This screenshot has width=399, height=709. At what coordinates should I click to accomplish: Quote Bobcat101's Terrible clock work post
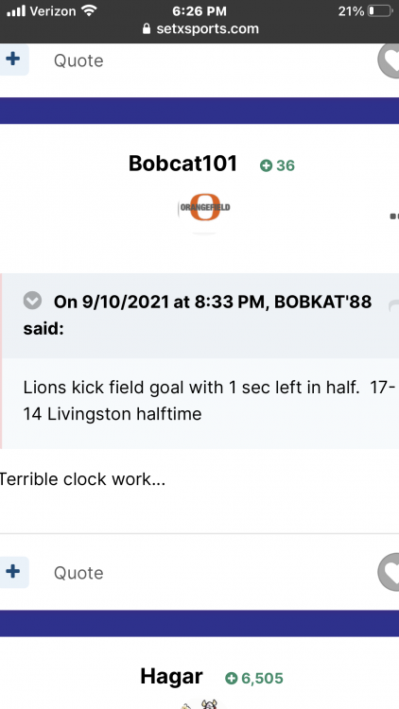[x=78, y=573]
